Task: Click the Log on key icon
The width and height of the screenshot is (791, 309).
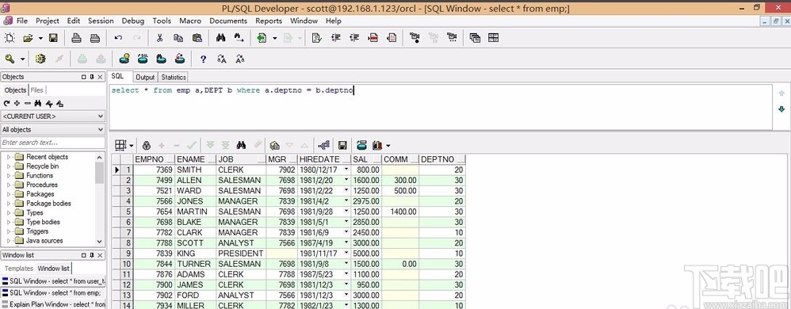Action: [x=10, y=59]
